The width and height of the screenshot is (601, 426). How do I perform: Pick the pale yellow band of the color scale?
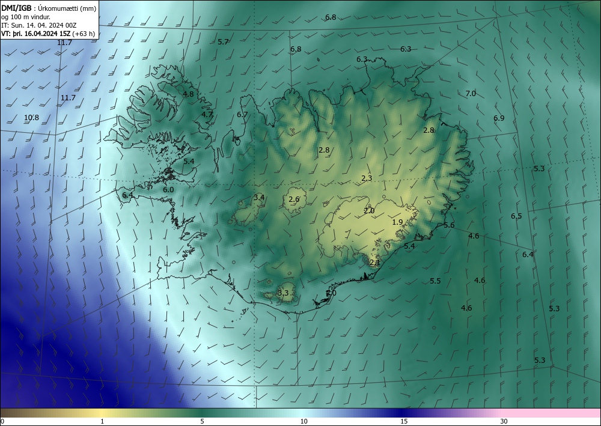(102, 413)
